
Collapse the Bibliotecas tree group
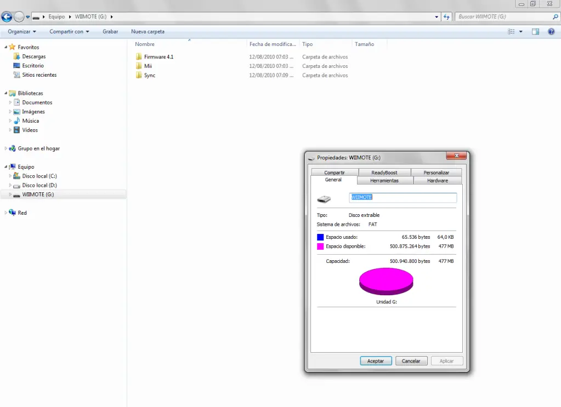pyautogui.click(x=5, y=93)
